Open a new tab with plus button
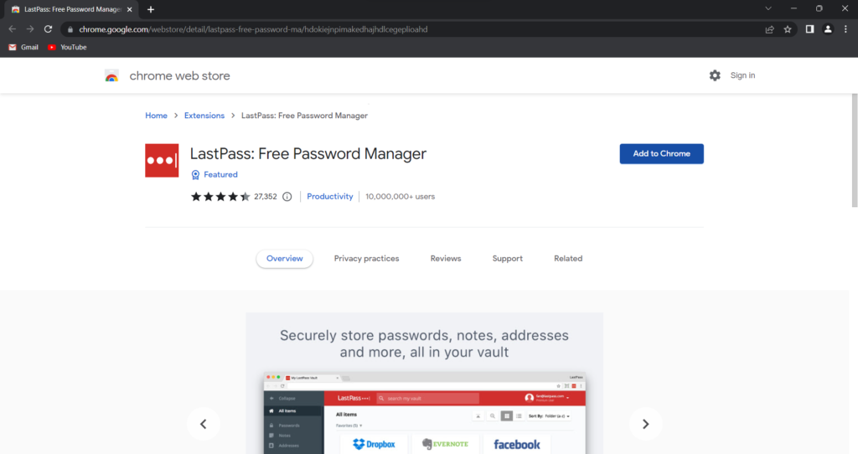The width and height of the screenshot is (858, 454). coord(151,9)
